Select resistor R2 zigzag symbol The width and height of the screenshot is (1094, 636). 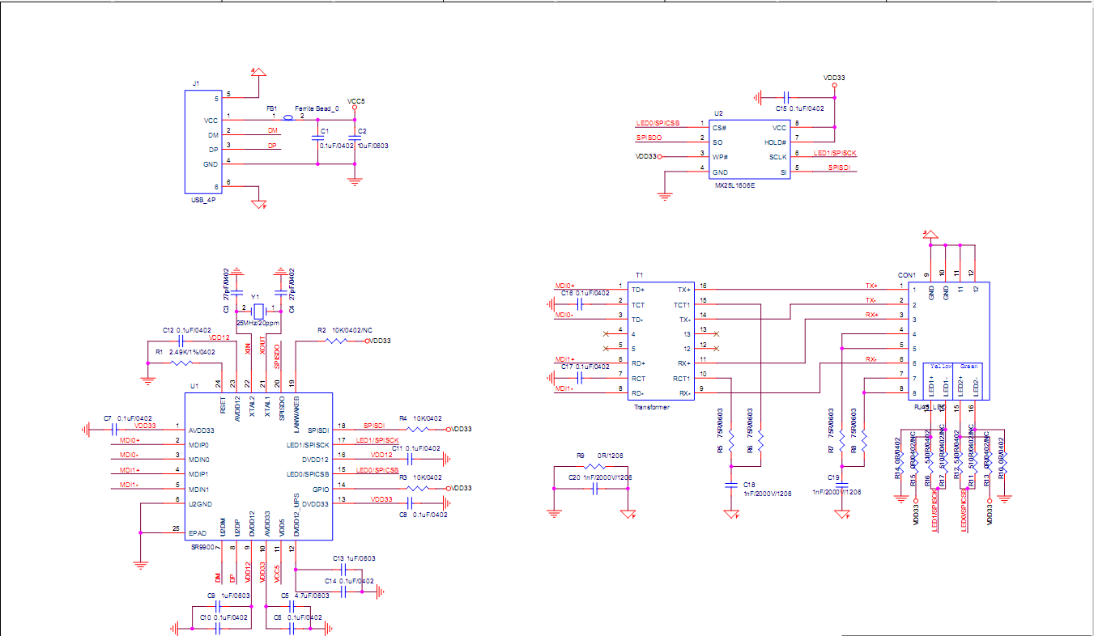tap(338, 341)
